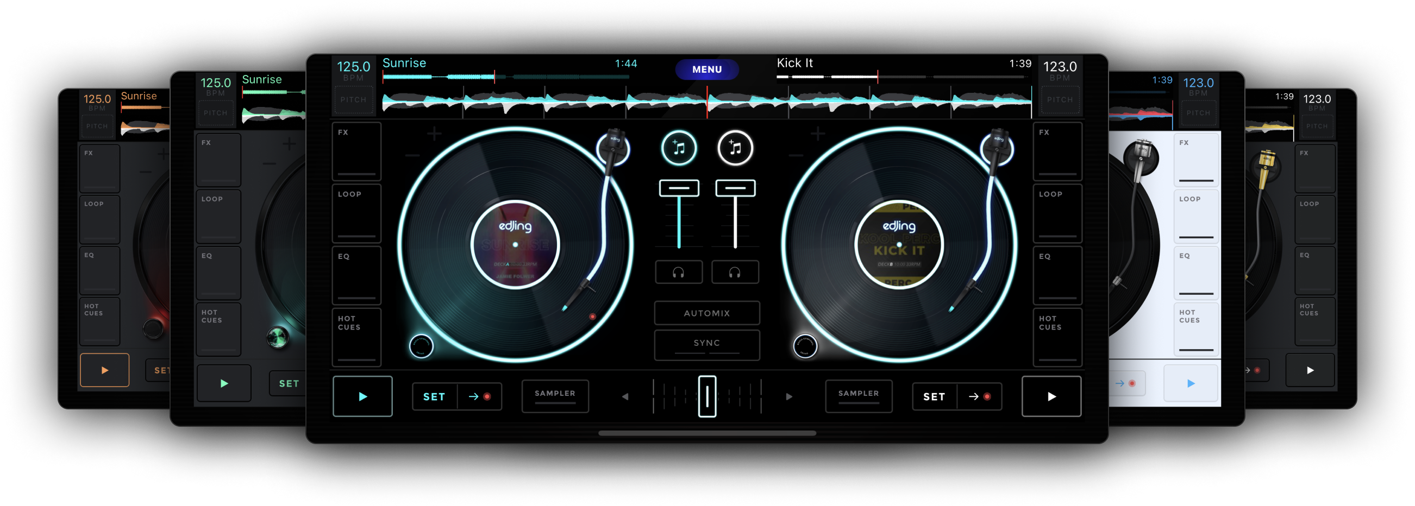Screen dimensions: 1415x506
Task: Set cue point on right deck
Action: pyautogui.click(x=934, y=396)
